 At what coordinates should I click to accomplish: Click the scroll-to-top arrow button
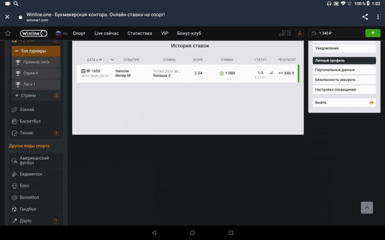pos(367,208)
